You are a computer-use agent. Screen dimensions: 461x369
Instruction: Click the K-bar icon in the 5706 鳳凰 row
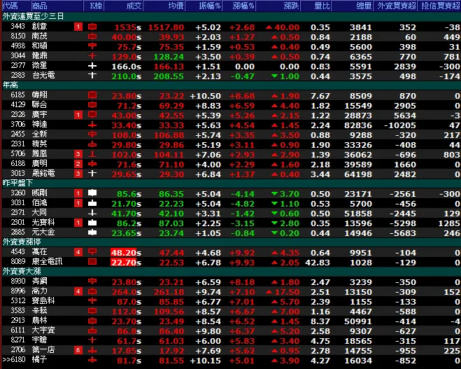pyautogui.click(x=92, y=155)
